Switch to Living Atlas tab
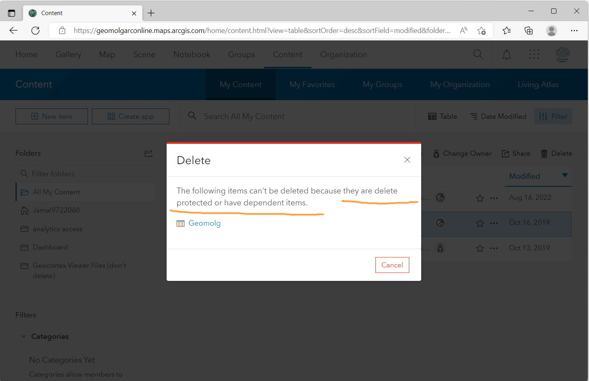 (x=538, y=84)
